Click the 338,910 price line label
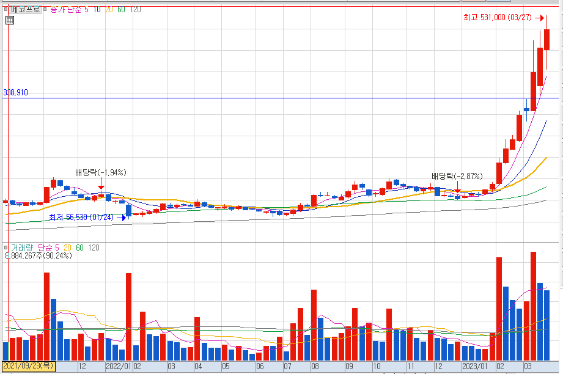The image size is (563, 374). point(15,93)
